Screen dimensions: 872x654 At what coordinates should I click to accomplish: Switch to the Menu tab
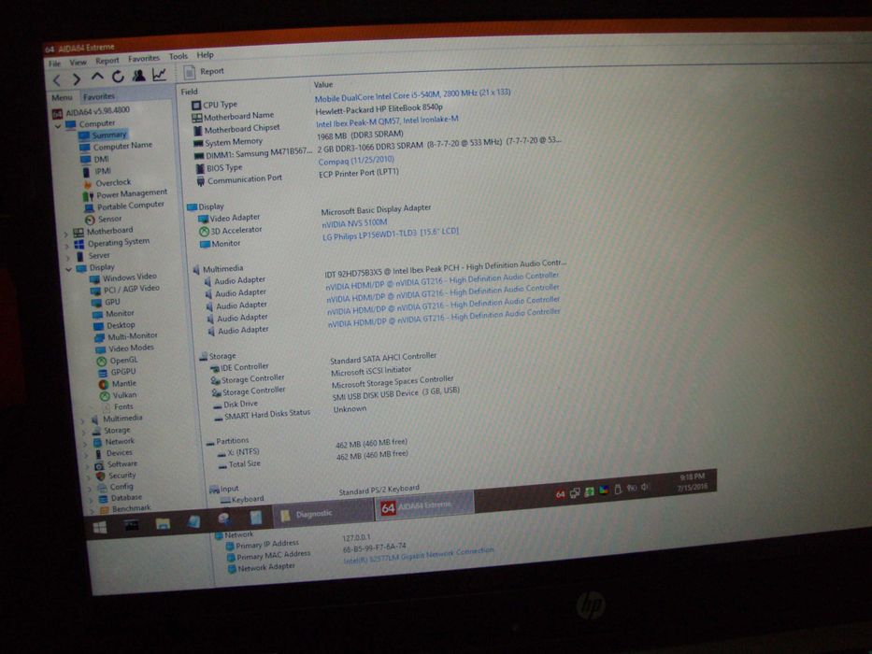coord(62,98)
